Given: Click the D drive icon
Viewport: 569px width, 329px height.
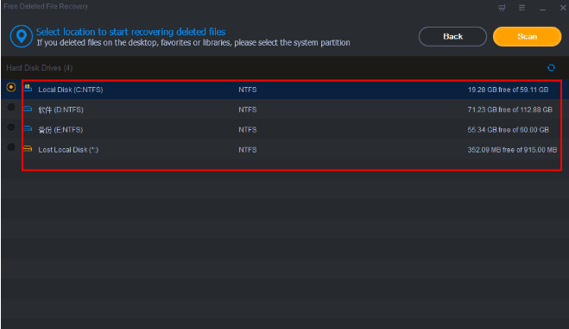Looking at the screenshot, I should coord(28,109).
